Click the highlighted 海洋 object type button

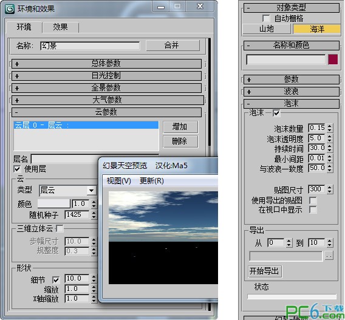coord(317,29)
